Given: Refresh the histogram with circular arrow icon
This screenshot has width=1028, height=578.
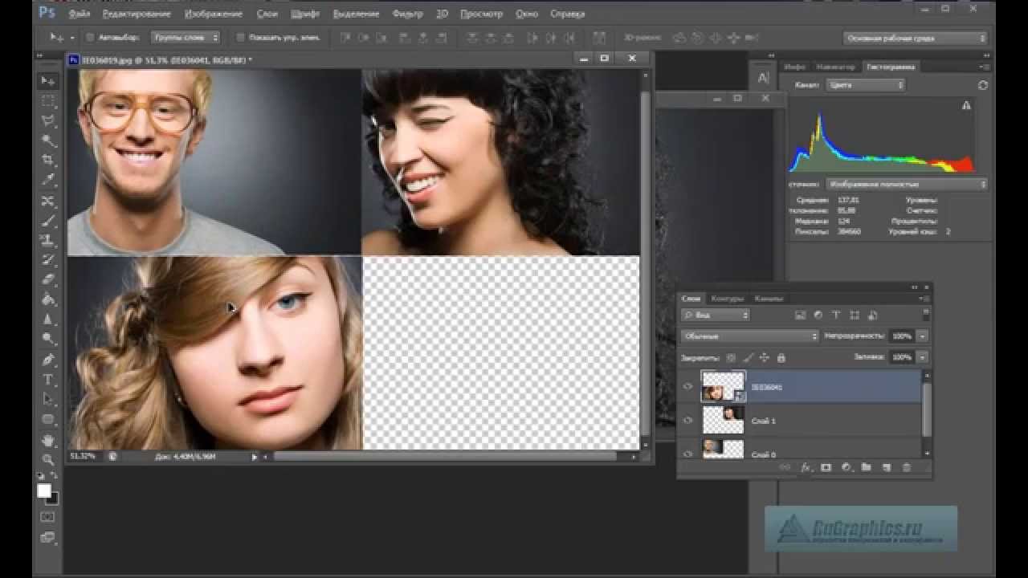Looking at the screenshot, I should 983,85.
